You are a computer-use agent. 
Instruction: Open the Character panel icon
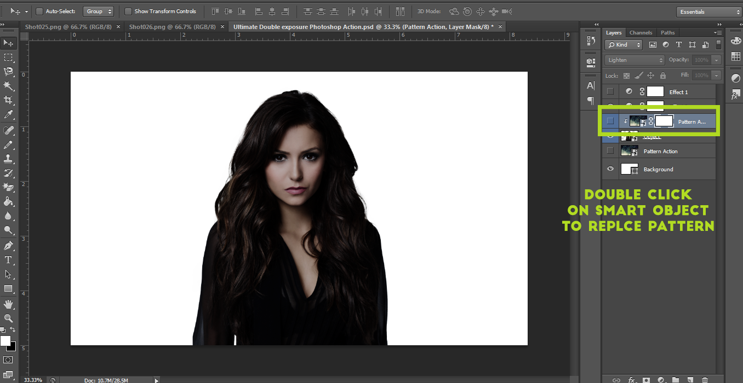click(x=591, y=85)
